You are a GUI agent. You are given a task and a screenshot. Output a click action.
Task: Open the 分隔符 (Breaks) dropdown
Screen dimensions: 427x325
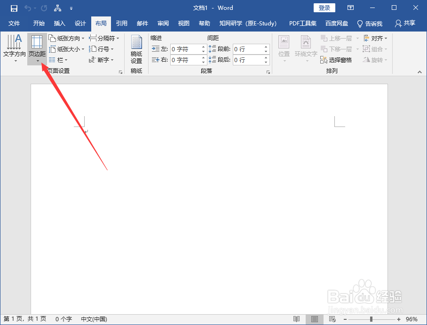(x=104, y=38)
